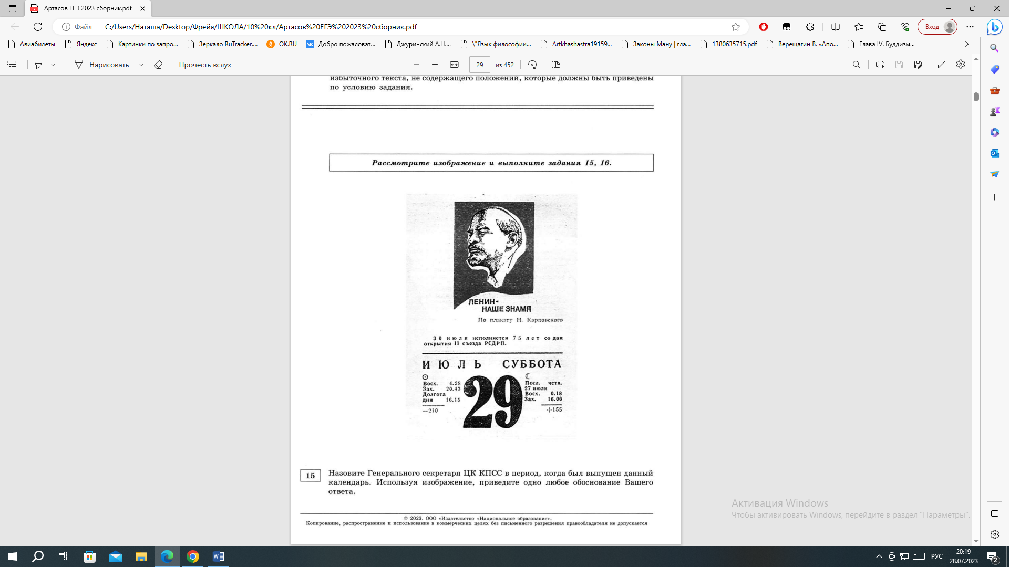Open Task View on taskbar
Viewport: 1009px width, 567px height.
pos(63,556)
